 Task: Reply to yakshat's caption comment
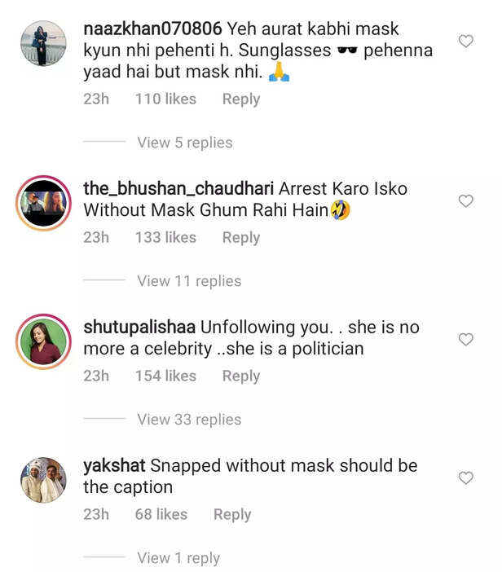(x=232, y=515)
